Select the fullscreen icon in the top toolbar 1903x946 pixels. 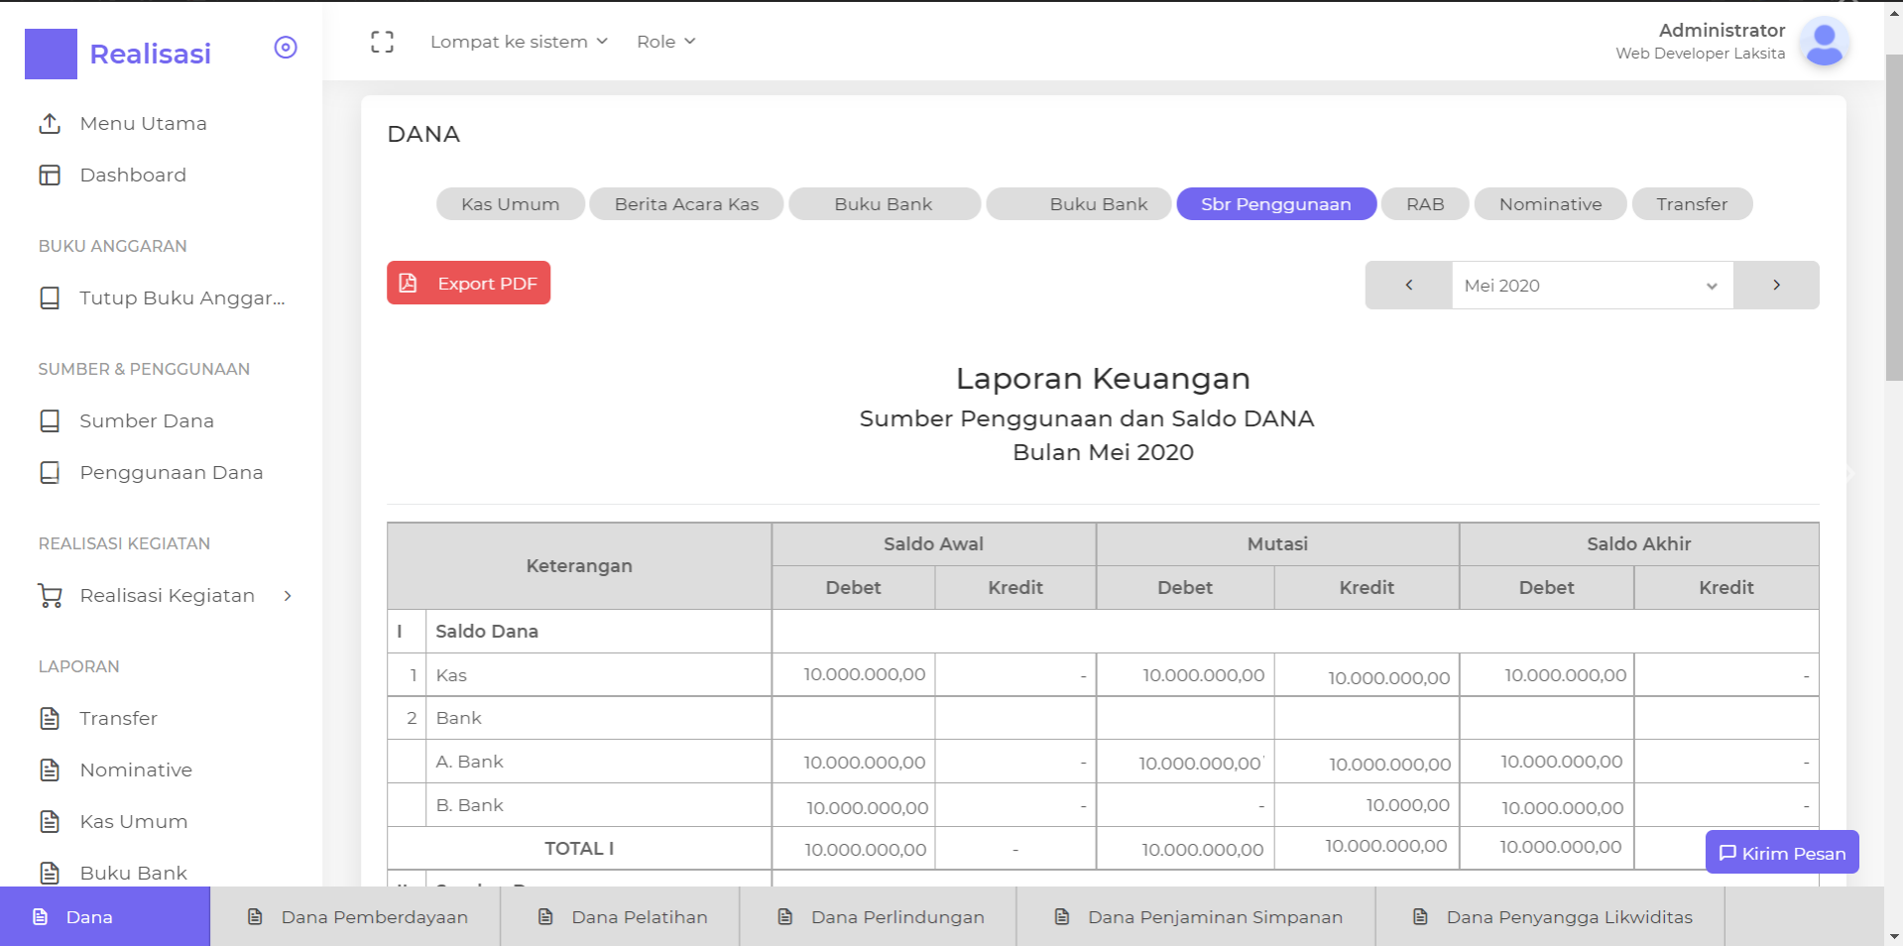tap(382, 41)
